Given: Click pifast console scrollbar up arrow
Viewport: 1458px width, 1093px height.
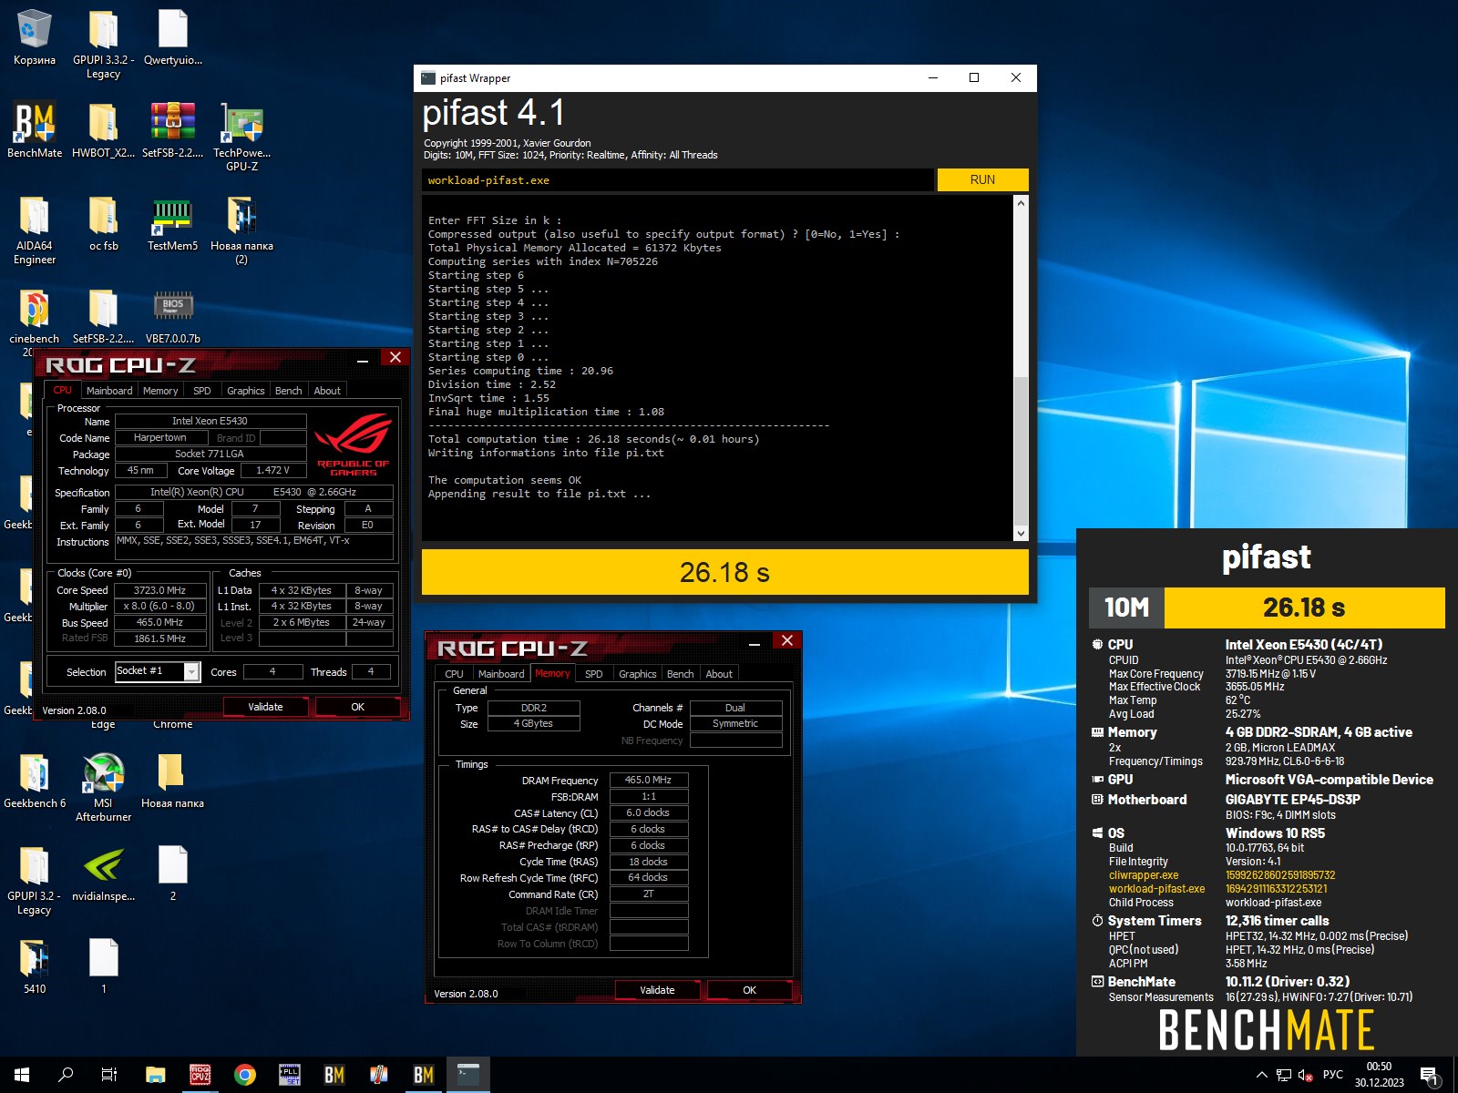Looking at the screenshot, I should click(1021, 203).
